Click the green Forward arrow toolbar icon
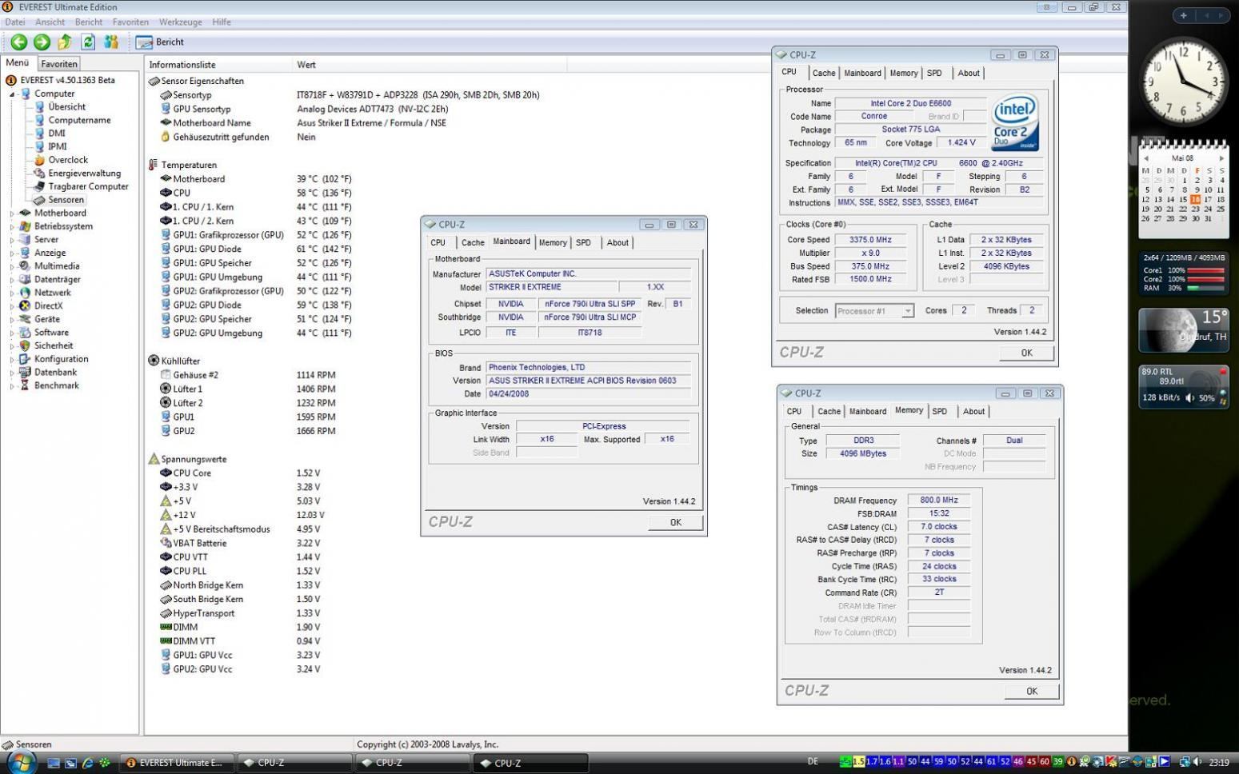 pos(42,42)
